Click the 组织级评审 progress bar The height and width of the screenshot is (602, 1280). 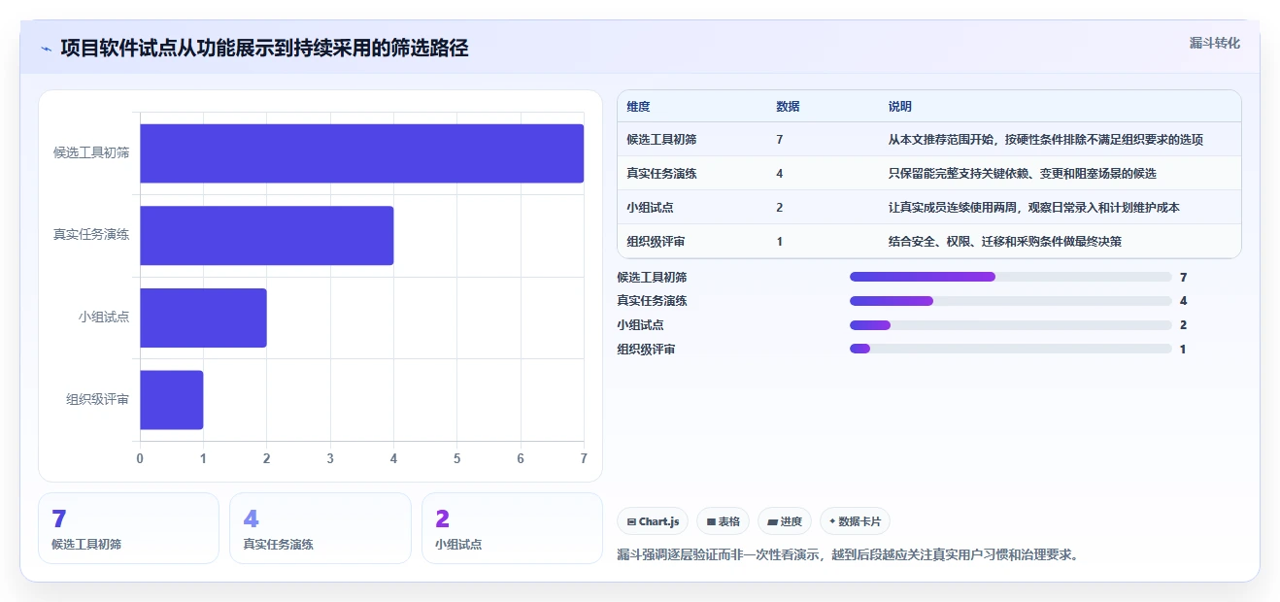click(x=1010, y=350)
